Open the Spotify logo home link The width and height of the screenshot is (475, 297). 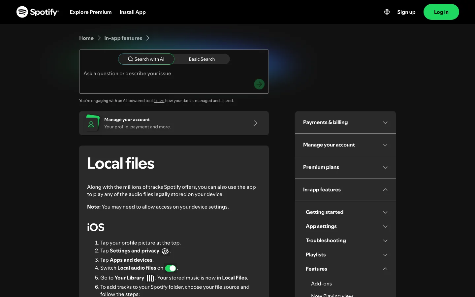(38, 12)
